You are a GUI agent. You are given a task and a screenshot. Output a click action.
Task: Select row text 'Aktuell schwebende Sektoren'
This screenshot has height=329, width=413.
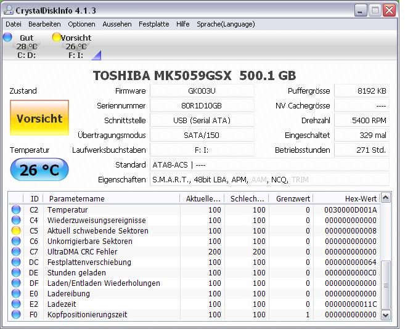(x=98, y=231)
